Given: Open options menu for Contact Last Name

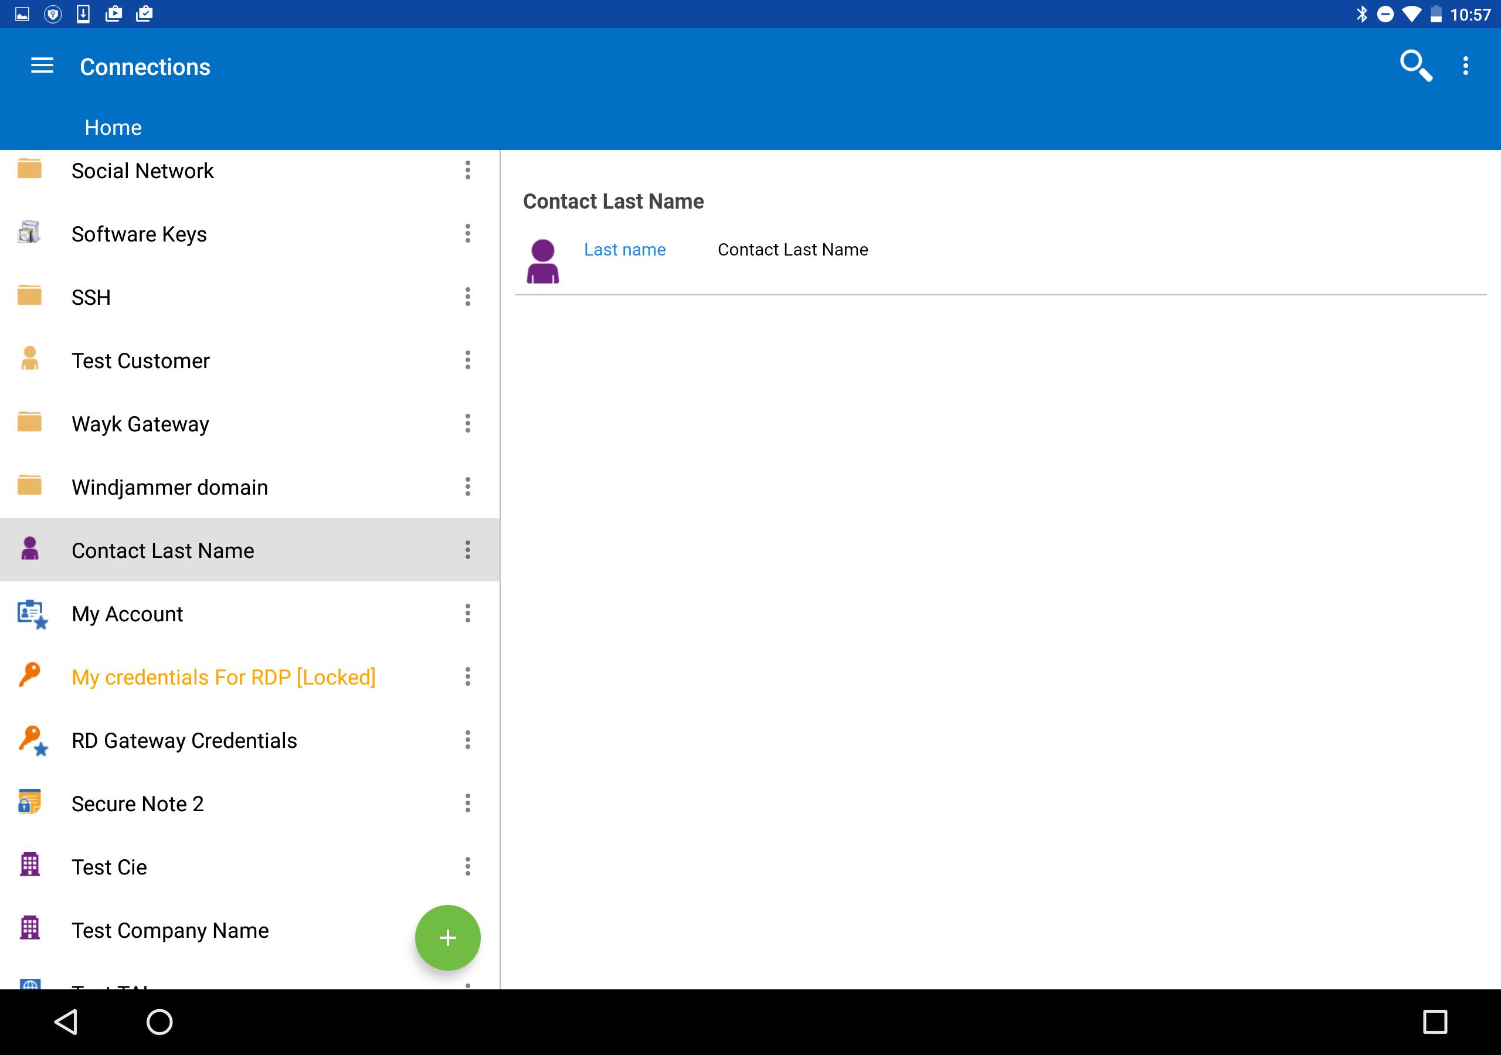Looking at the screenshot, I should [467, 550].
